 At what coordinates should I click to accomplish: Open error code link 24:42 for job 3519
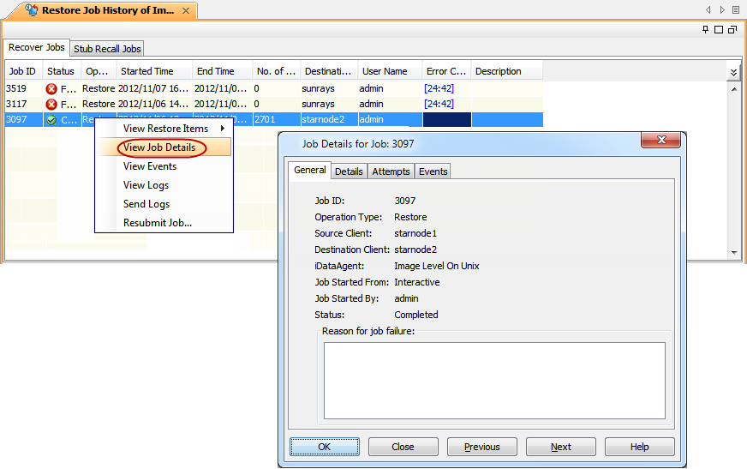pos(439,88)
